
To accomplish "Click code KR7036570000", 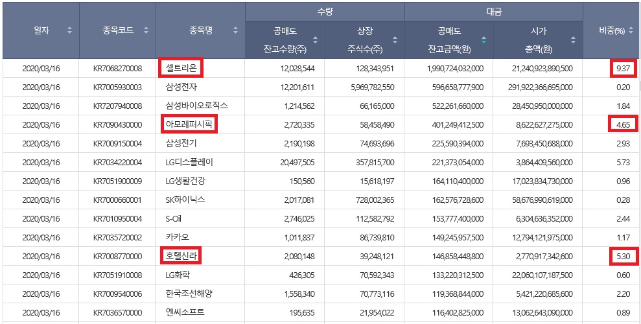I will pos(118,312).
